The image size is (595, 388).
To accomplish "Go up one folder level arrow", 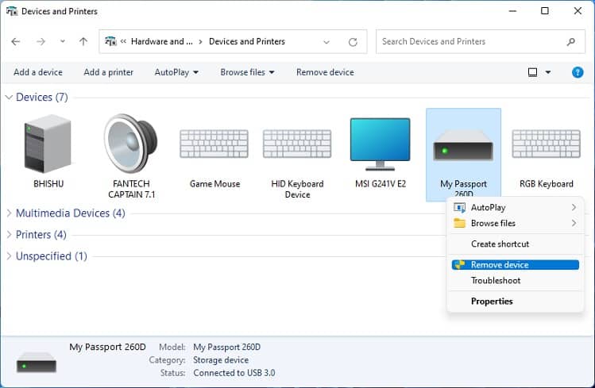I will tap(83, 41).
